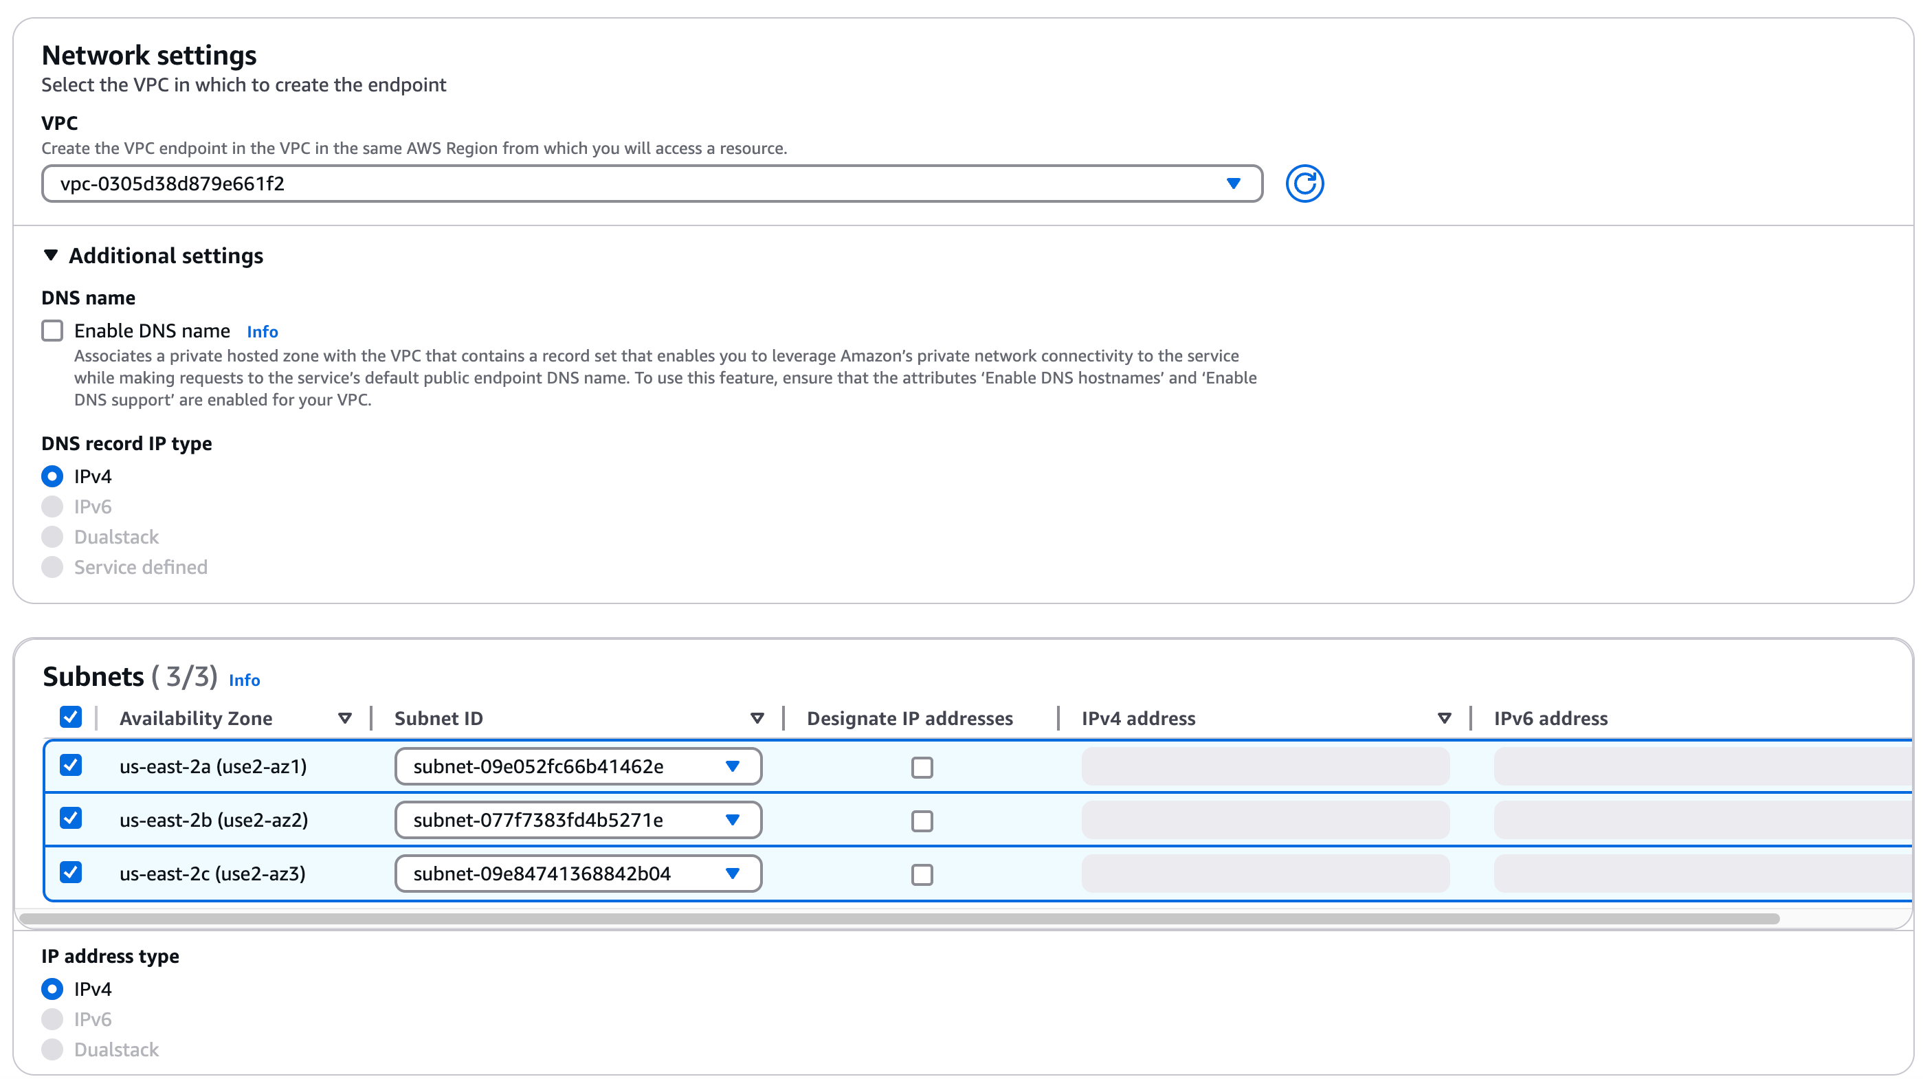This screenshot has height=1079, width=1923.
Task: Open Info link beside Enable DNS name
Action: pyautogui.click(x=262, y=331)
